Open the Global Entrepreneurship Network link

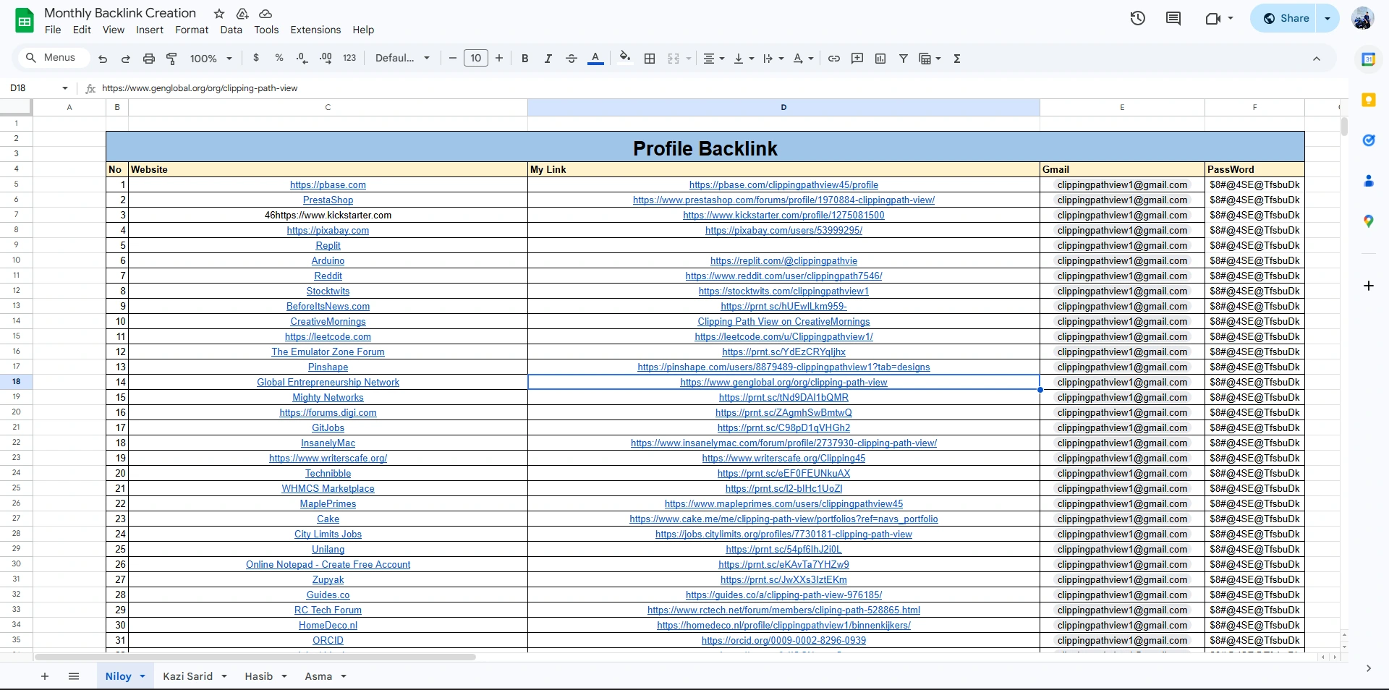click(x=328, y=382)
